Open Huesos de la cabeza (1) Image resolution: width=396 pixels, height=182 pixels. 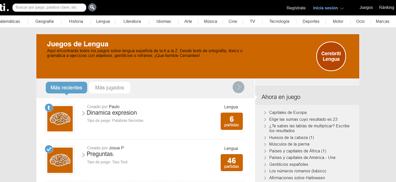(292, 138)
